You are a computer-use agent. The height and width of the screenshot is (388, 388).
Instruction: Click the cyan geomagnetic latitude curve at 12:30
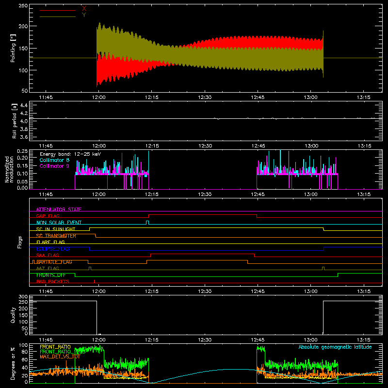coord(205,371)
